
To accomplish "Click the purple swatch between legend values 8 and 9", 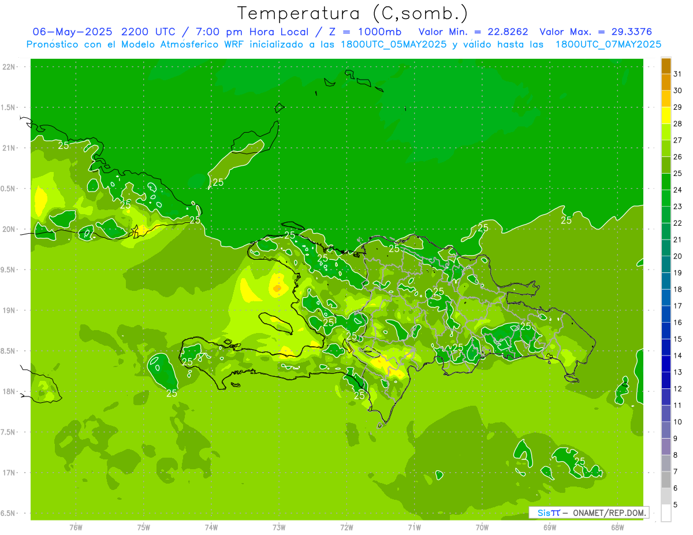I will pyautogui.click(x=666, y=447).
